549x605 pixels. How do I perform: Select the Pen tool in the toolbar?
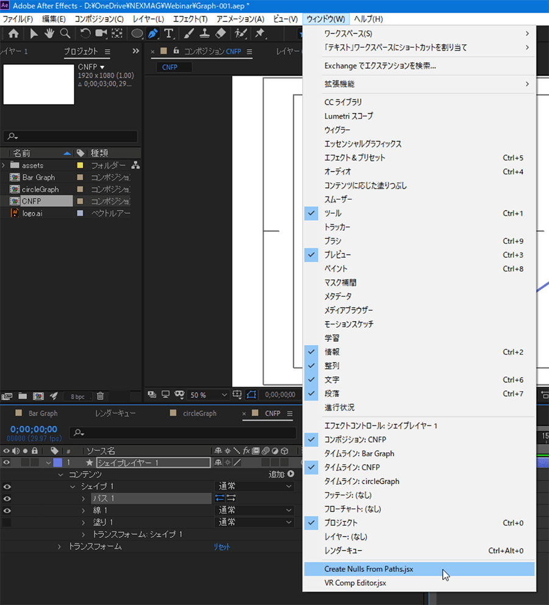coord(152,33)
